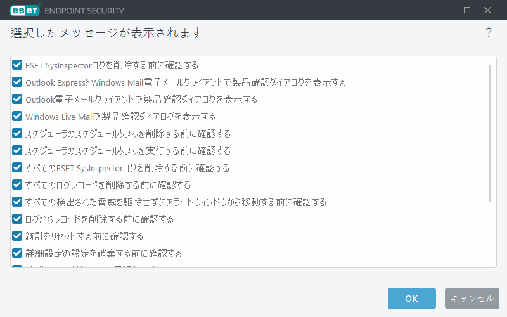Toggle すべてのログレコードを削除する前に確認する checkbox

point(17,184)
